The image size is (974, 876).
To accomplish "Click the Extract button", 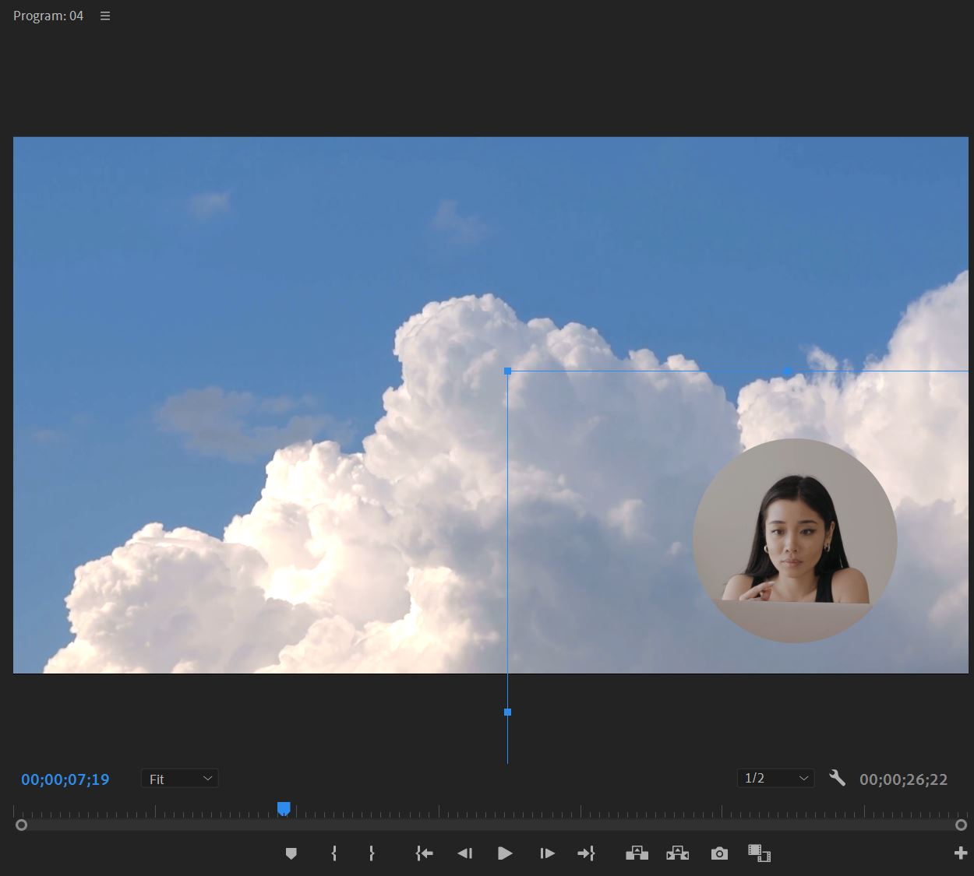I will point(677,853).
